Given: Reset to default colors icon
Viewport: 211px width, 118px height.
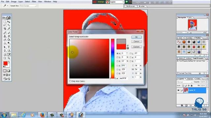Looking at the screenshot, I should tap(4, 67).
